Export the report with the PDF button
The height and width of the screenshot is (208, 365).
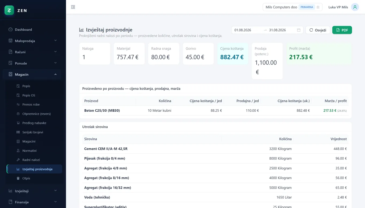(x=342, y=30)
